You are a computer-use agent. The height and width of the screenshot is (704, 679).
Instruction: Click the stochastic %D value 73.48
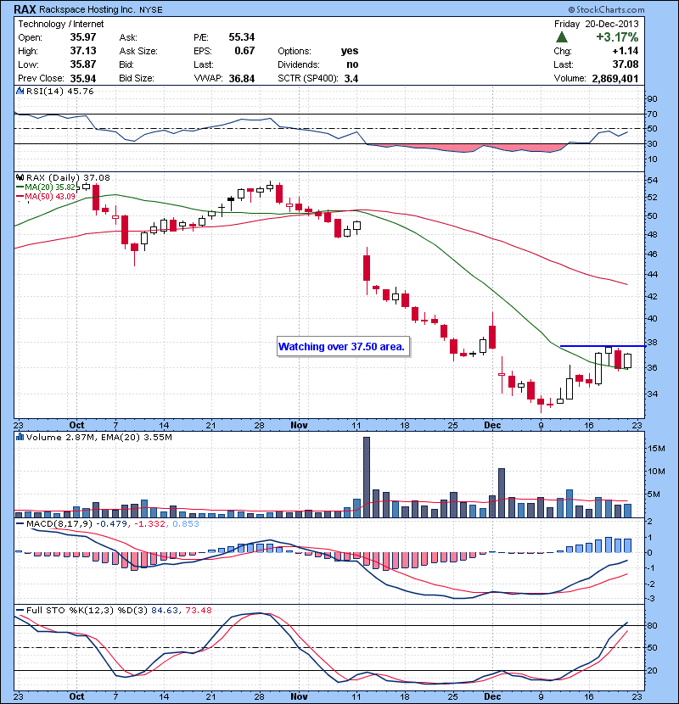198,610
